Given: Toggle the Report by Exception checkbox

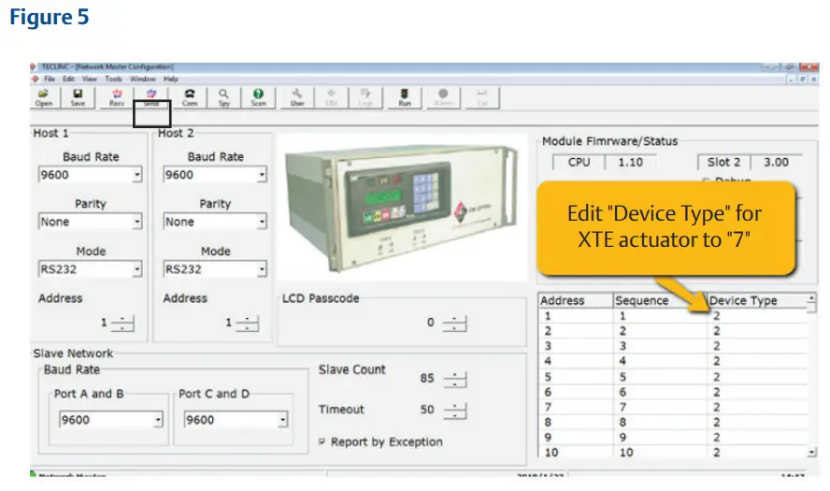Looking at the screenshot, I should pyautogui.click(x=322, y=441).
